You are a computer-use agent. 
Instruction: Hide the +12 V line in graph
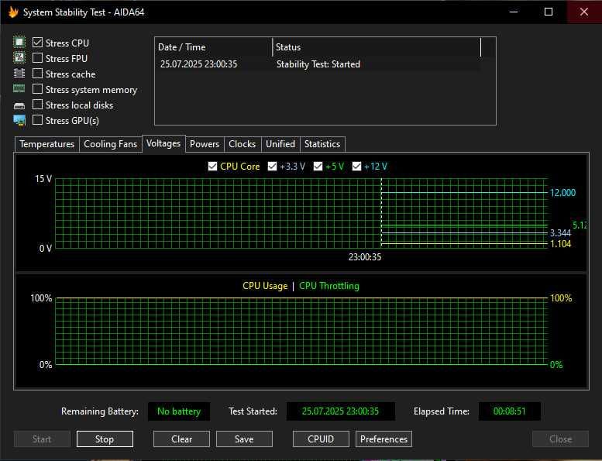[x=357, y=167]
